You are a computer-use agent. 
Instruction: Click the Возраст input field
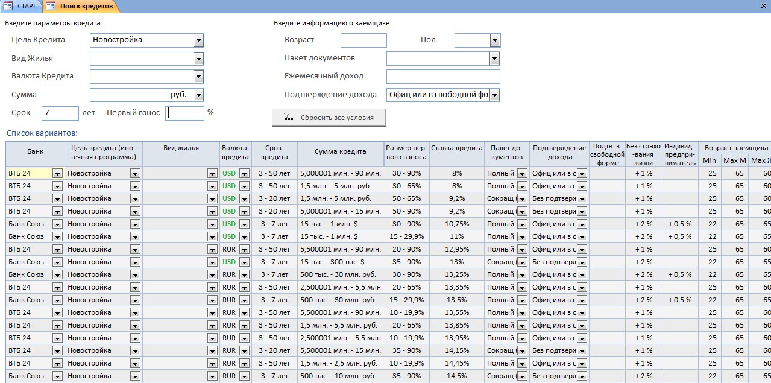click(363, 40)
